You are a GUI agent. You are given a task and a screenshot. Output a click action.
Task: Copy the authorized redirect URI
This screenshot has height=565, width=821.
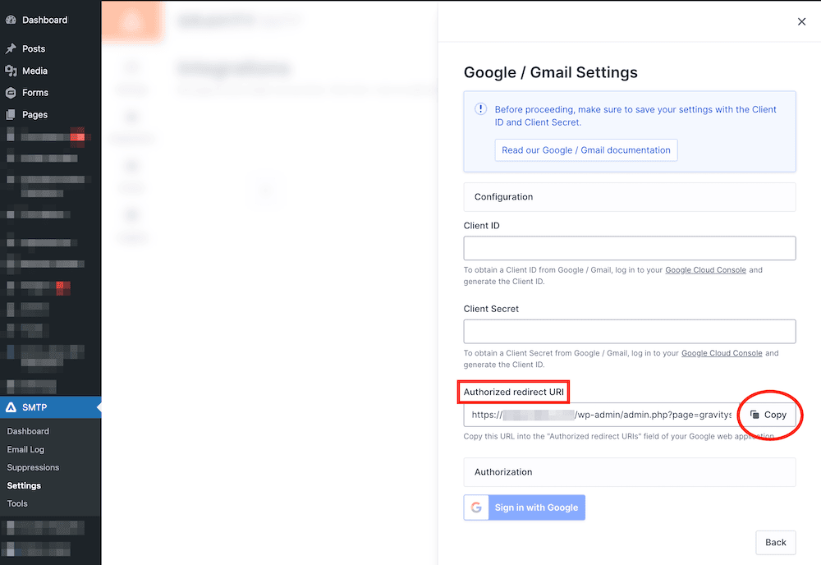768,415
